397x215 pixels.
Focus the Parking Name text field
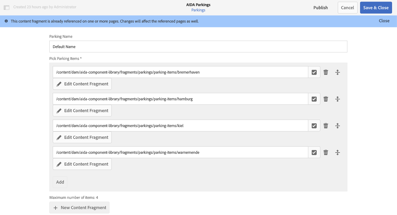[x=198, y=47]
